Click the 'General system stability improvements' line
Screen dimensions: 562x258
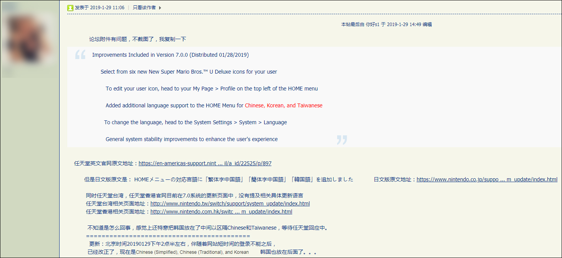coord(191,139)
